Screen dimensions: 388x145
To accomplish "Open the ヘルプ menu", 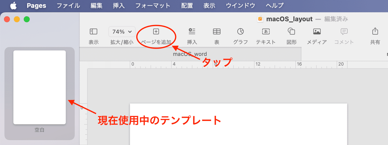I will click(x=275, y=6).
